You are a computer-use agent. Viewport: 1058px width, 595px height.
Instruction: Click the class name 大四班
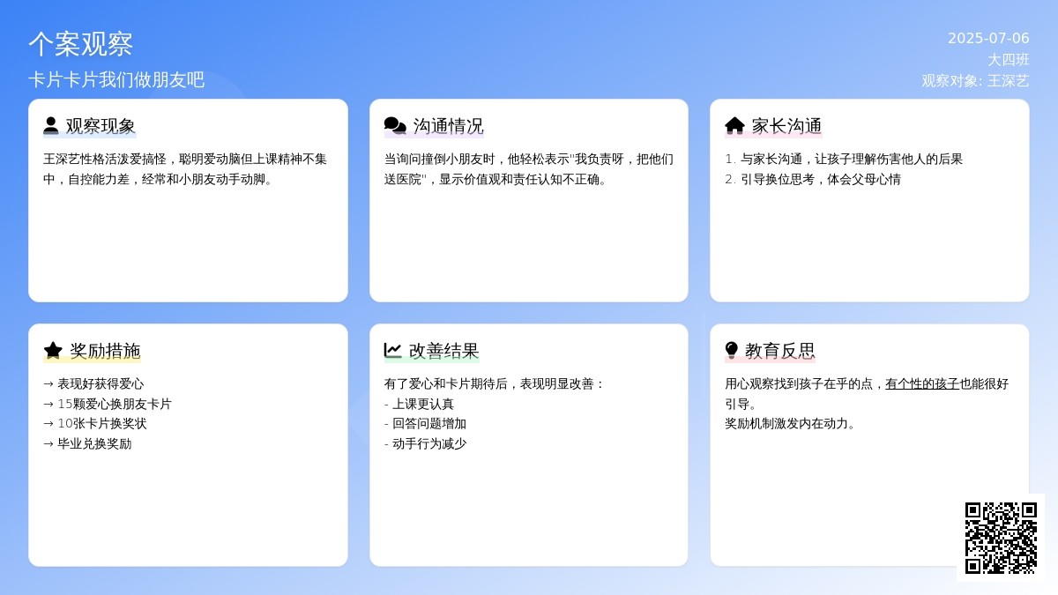click(1009, 60)
